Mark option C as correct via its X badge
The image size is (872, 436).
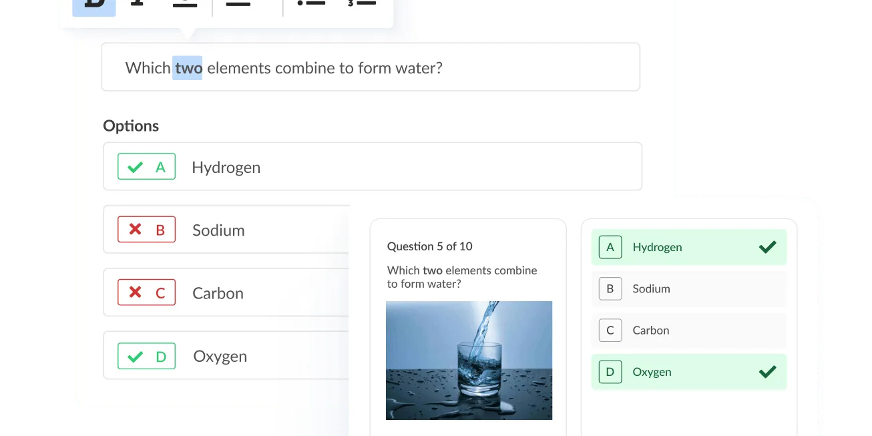point(146,292)
